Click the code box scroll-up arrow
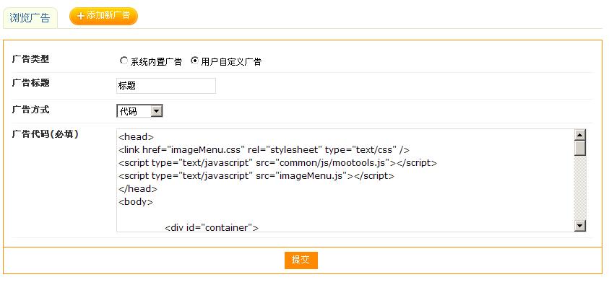609x285 pixels. [x=580, y=135]
